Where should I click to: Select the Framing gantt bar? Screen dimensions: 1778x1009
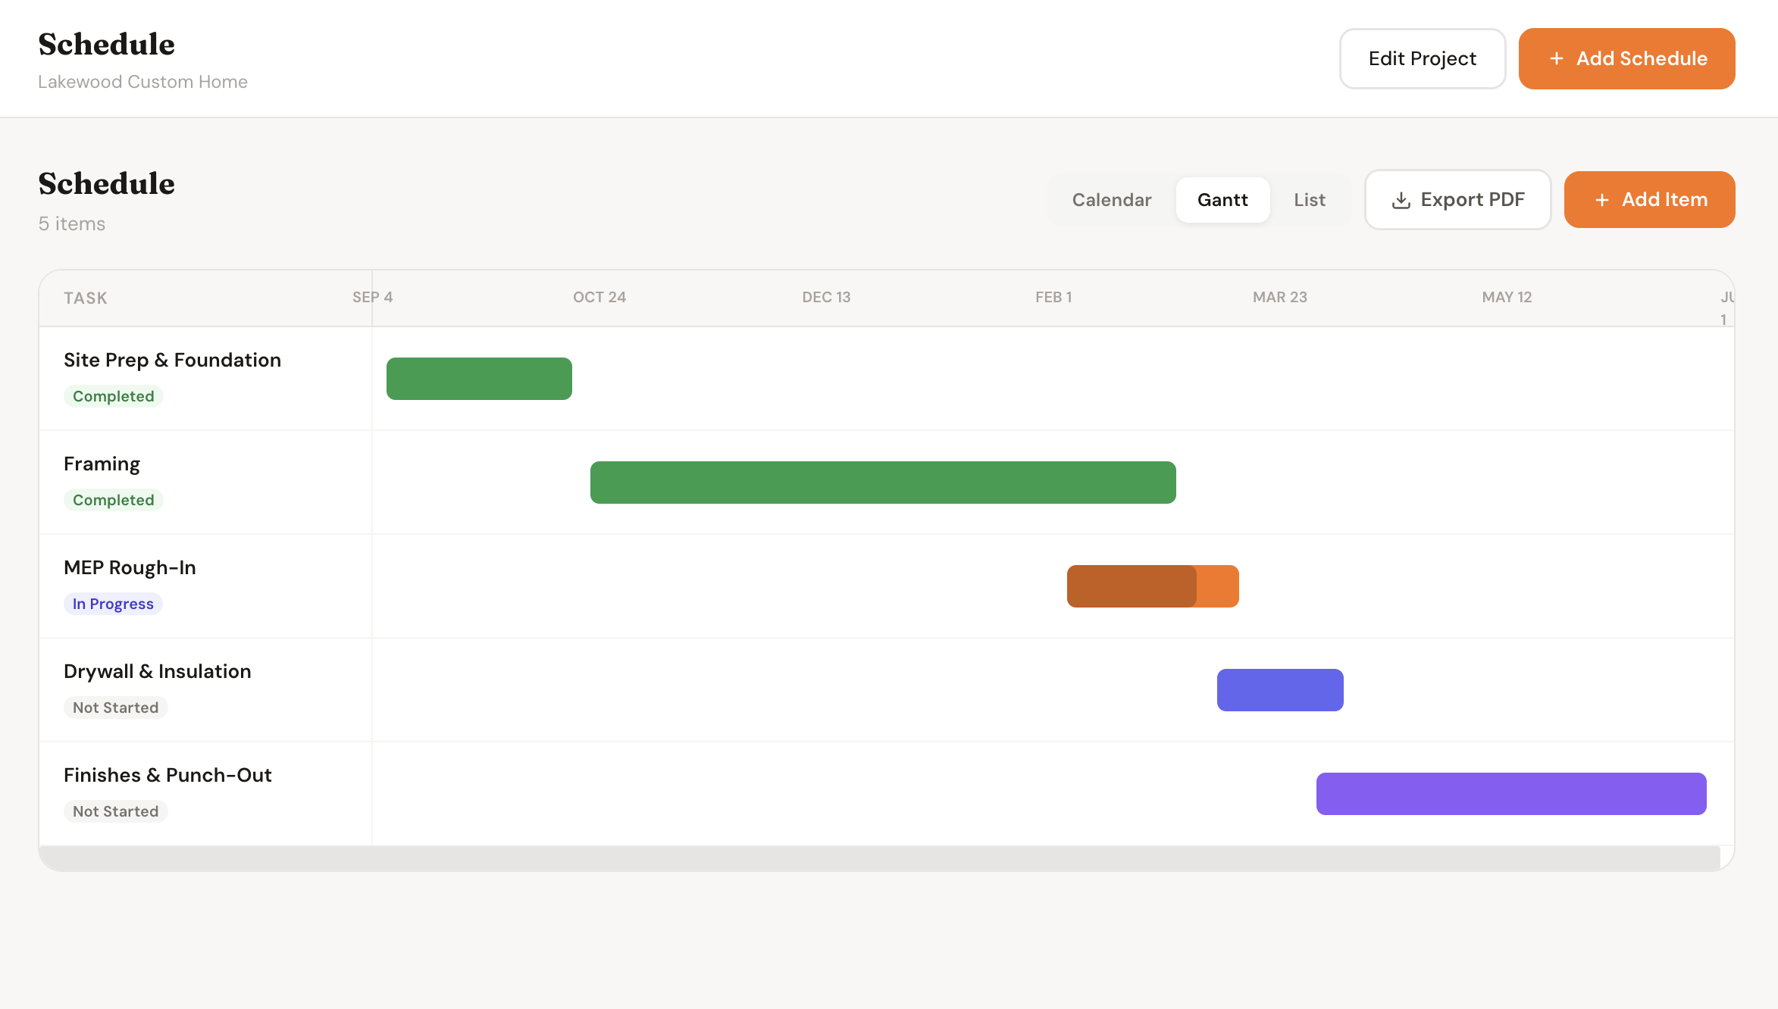pyautogui.click(x=882, y=481)
